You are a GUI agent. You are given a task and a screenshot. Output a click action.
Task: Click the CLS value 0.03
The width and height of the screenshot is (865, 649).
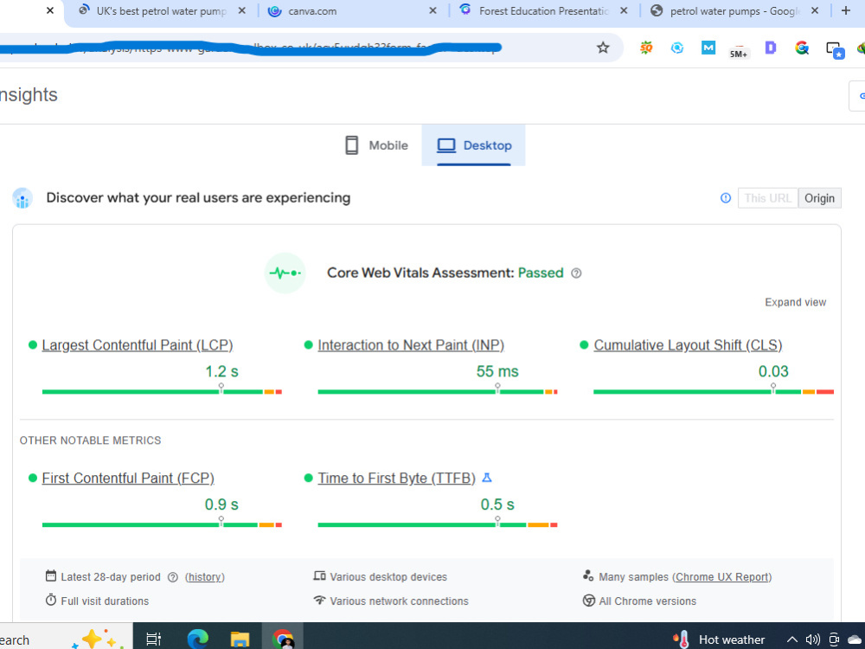(772, 372)
